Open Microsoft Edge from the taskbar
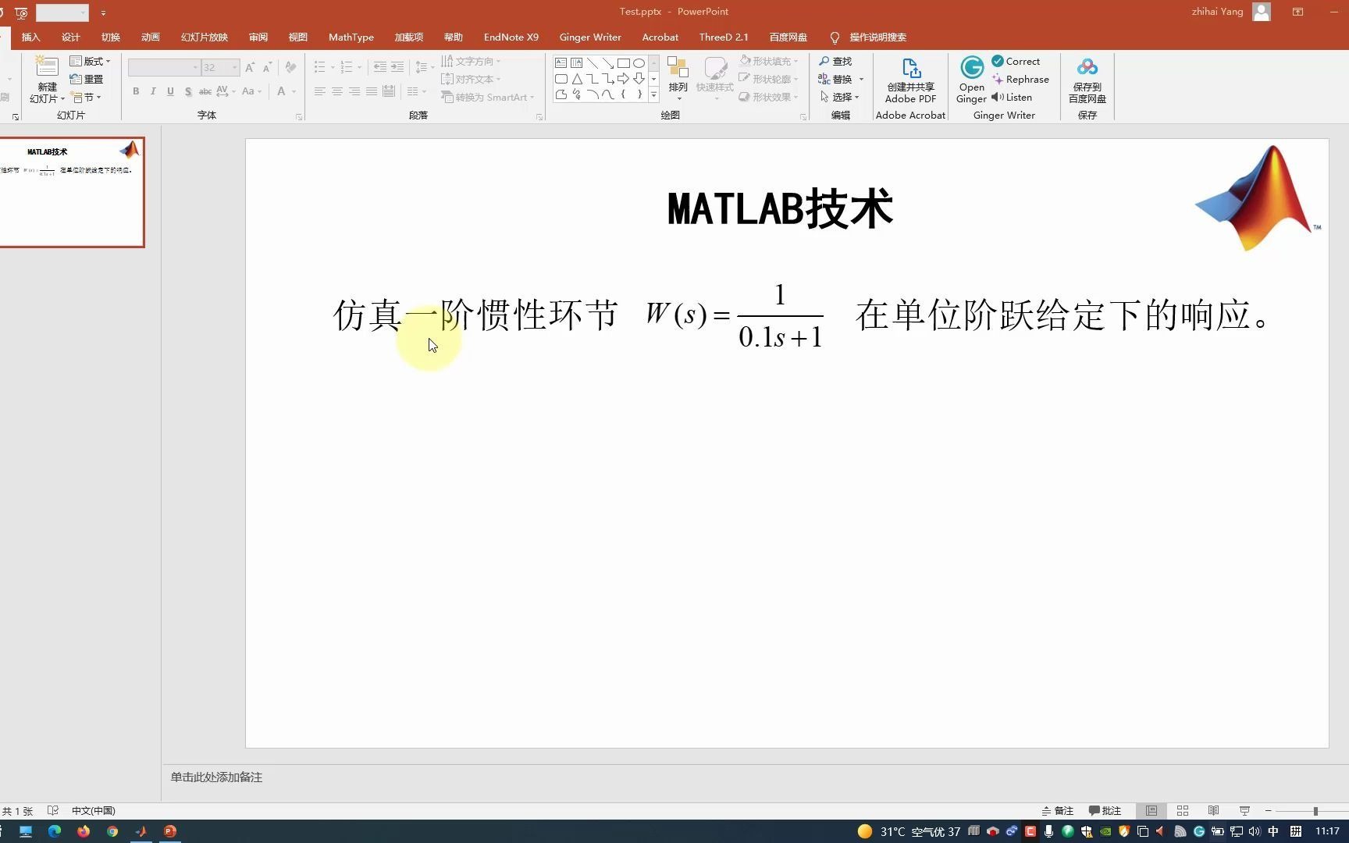 tap(54, 831)
